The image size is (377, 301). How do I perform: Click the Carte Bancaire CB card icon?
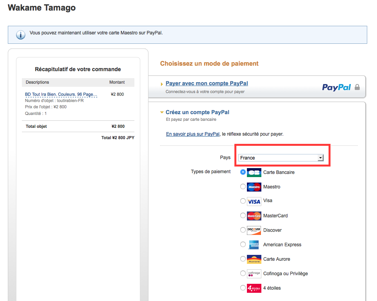pos(254,172)
